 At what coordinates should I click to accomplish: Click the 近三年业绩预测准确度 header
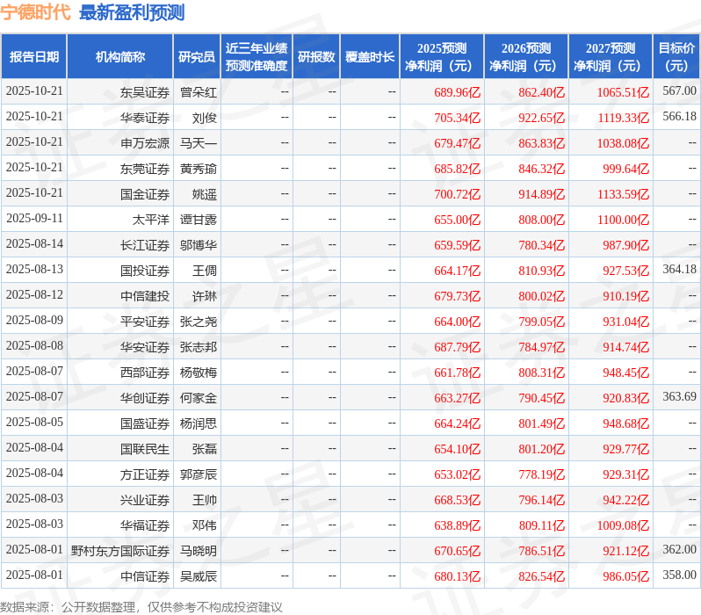(x=257, y=56)
